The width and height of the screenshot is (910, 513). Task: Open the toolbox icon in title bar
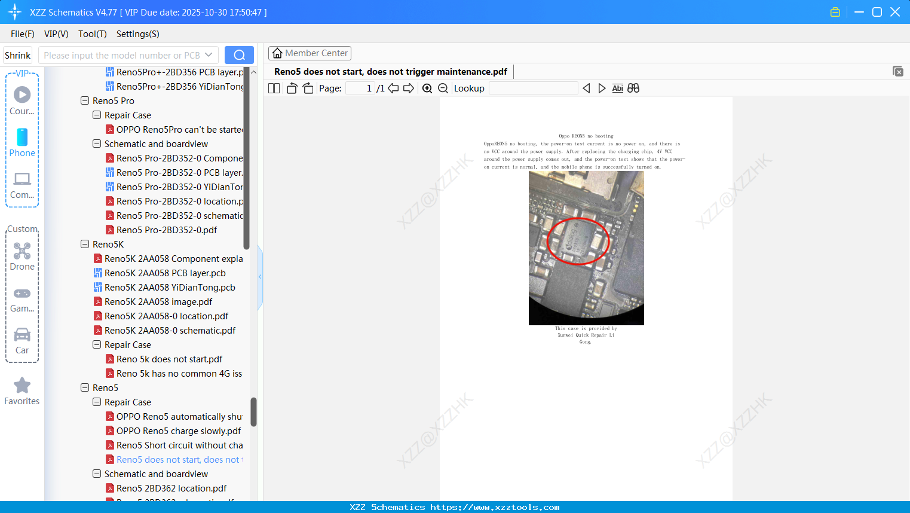pos(835,12)
